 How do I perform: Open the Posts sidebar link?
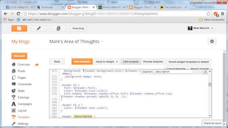pyautogui.click(x=21, y=71)
